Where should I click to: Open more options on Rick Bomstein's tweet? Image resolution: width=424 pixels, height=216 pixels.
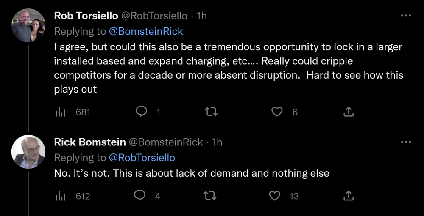[406, 142]
